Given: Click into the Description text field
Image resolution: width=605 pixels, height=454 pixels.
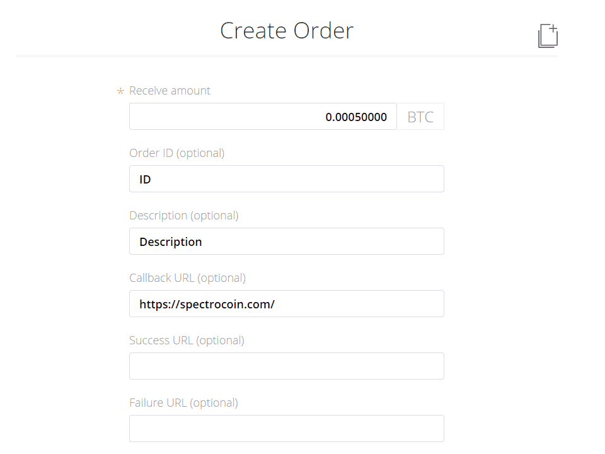Looking at the screenshot, I should pyautogui.click(x=287, y=242).
